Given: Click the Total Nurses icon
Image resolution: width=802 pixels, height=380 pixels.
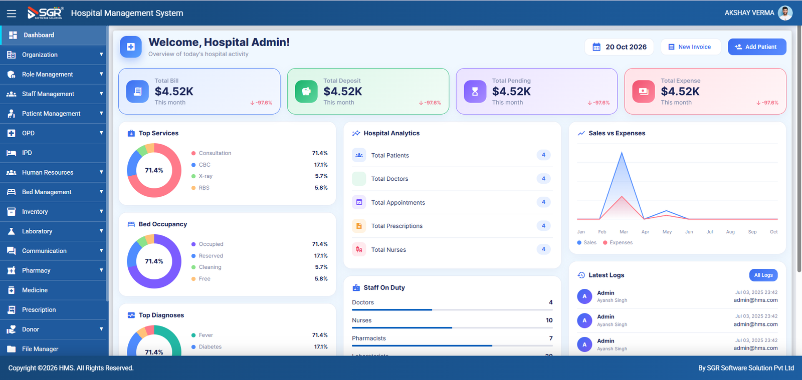Looking at the screenshot, I should point(359,249).
